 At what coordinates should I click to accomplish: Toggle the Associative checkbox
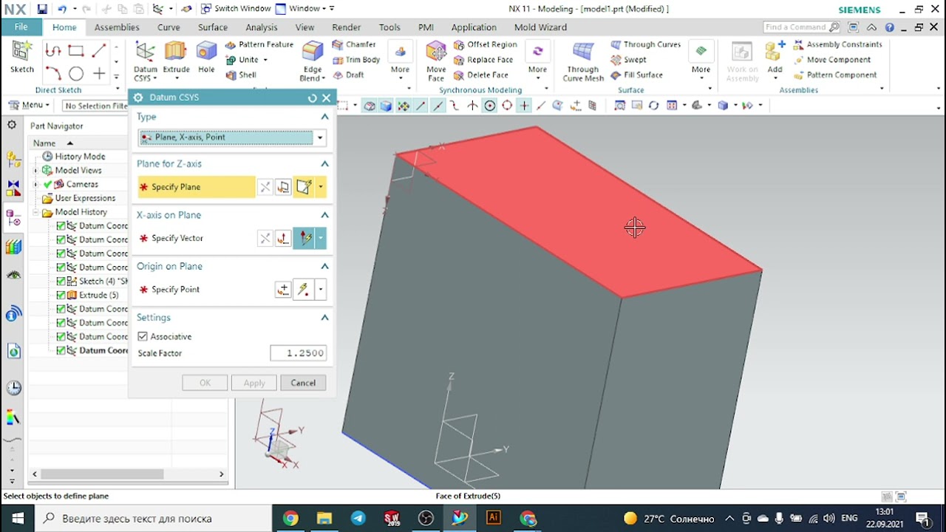tap(143, 336)
